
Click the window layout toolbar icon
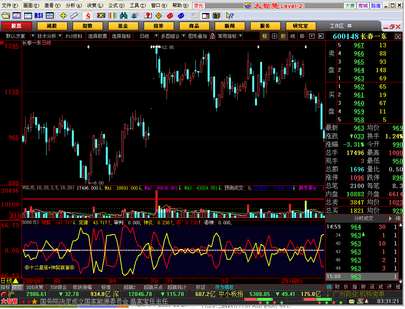tap(205, 16)
